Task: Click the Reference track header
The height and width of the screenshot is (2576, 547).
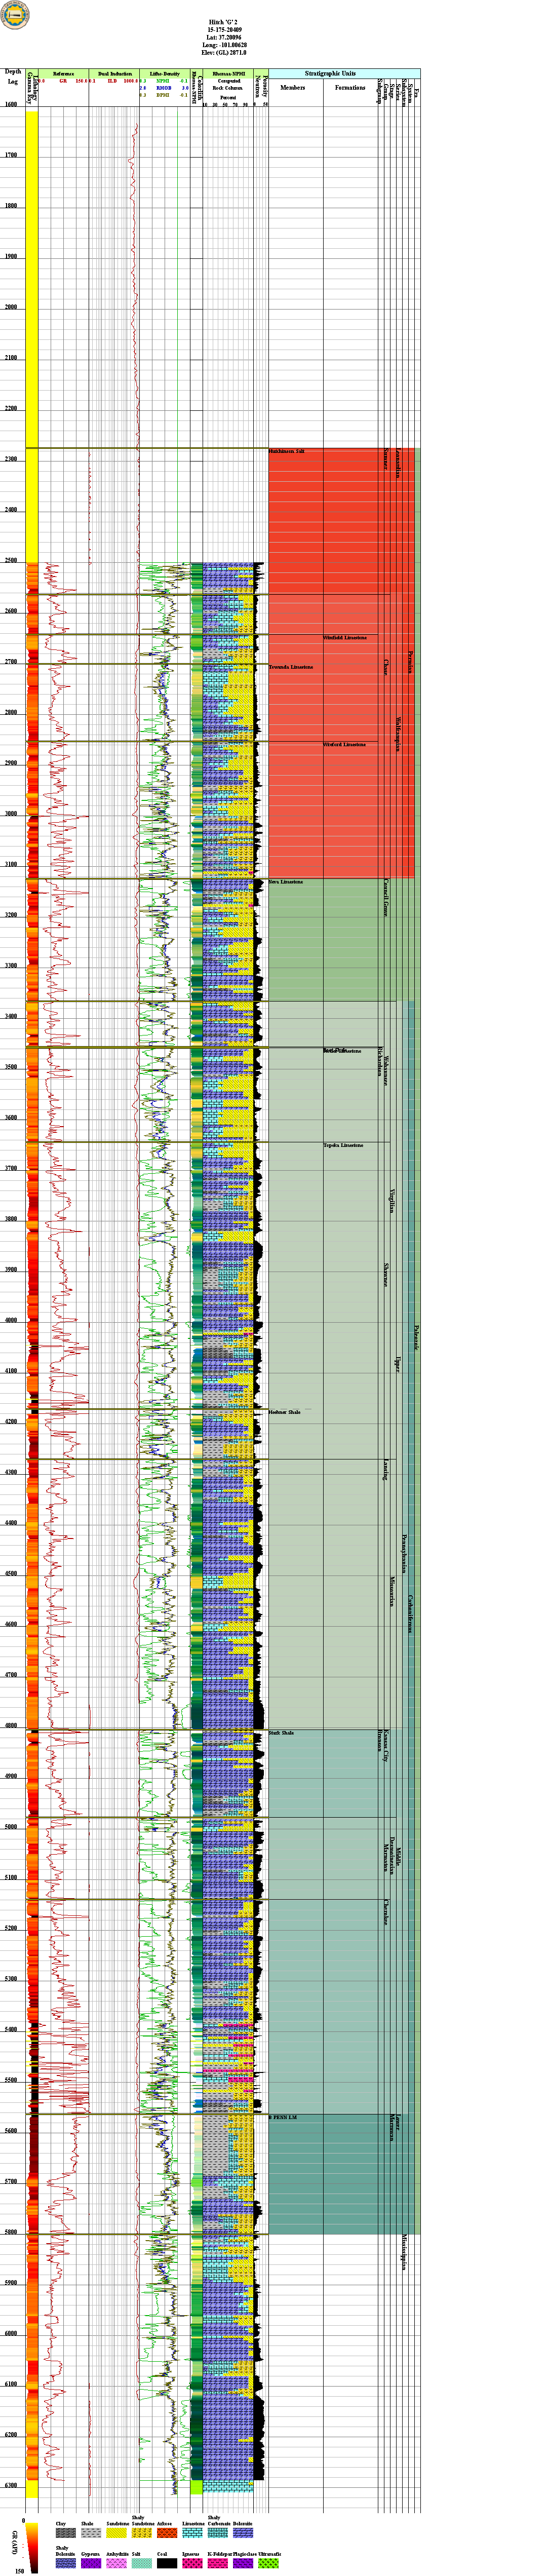Action: 63,74
